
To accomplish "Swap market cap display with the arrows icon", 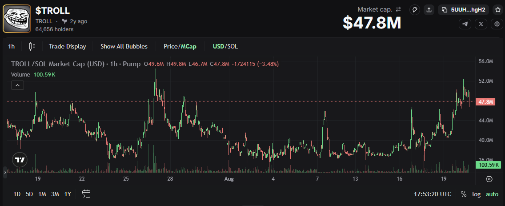I will (x=398, y=9).
